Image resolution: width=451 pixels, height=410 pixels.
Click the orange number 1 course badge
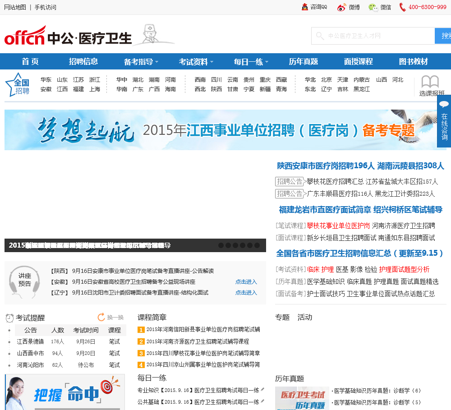[x=141, y=330]
